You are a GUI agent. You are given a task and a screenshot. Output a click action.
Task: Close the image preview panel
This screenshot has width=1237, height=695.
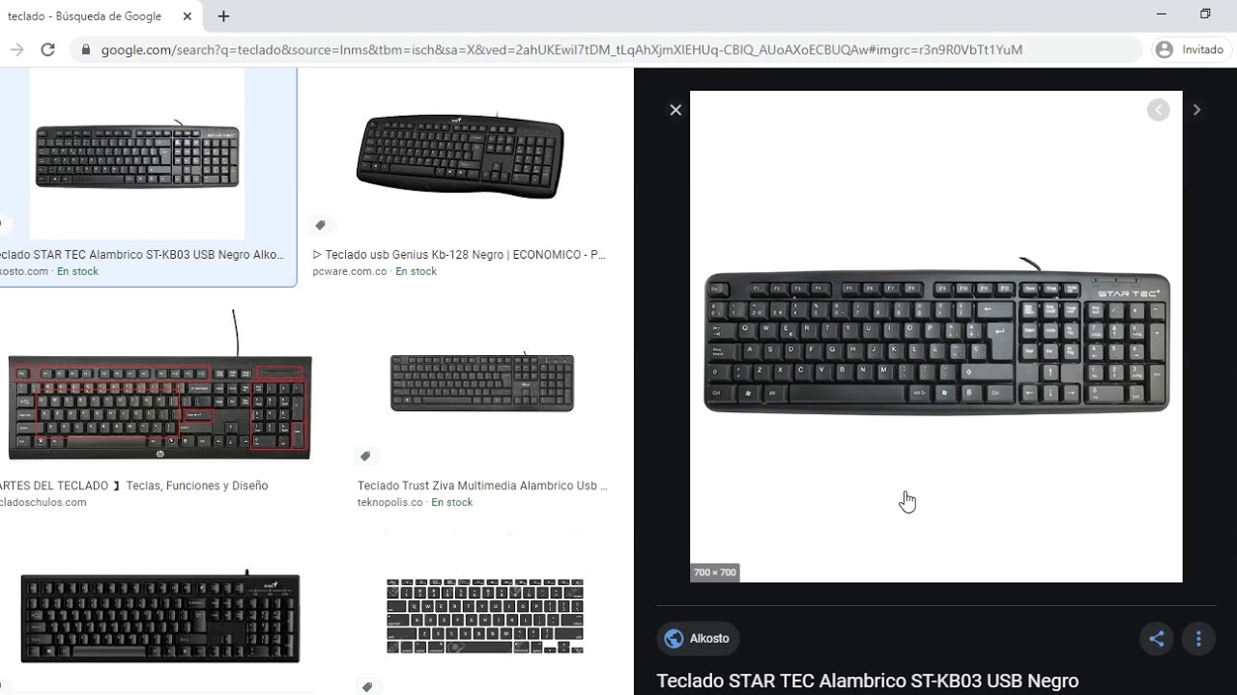tap(676, 110)
